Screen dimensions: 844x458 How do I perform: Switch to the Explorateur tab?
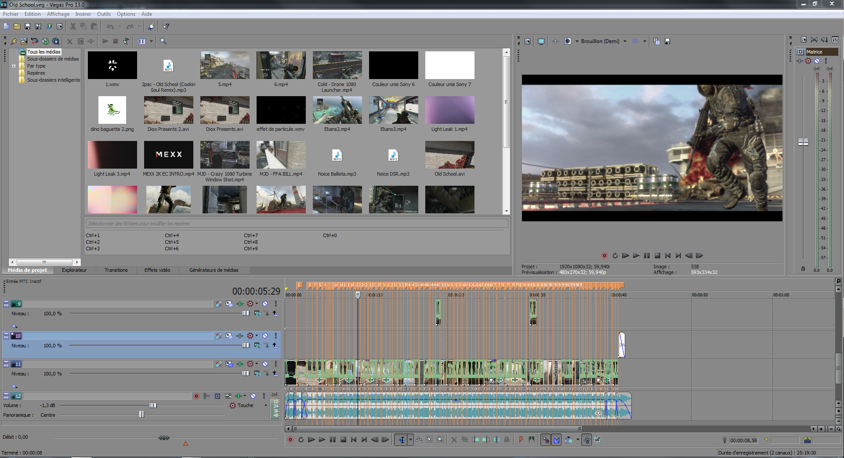(x=74, y=270)
